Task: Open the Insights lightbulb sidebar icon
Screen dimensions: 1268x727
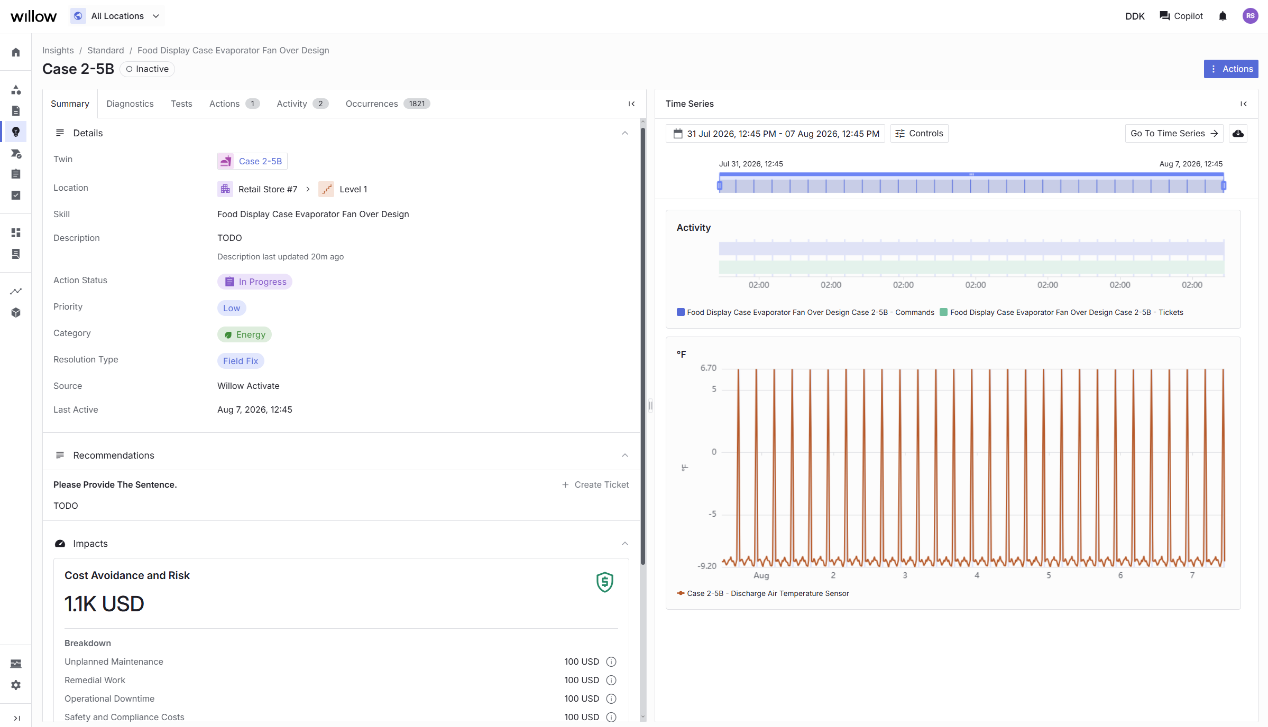Action: pyautogui.click(x=16, y=132)
